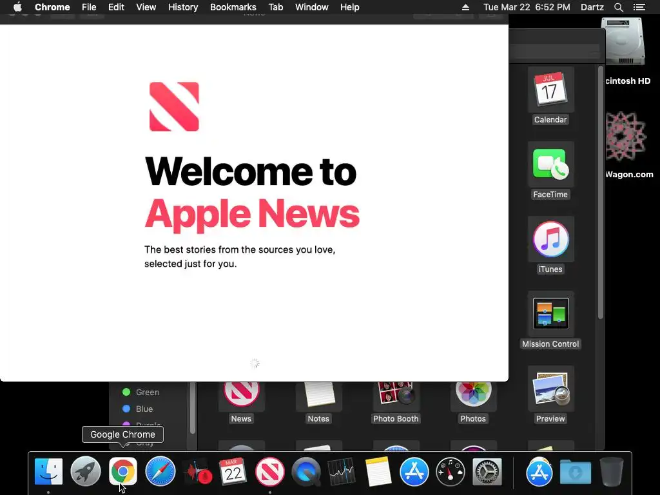Open Notification Center list icon

pos(639,7)
